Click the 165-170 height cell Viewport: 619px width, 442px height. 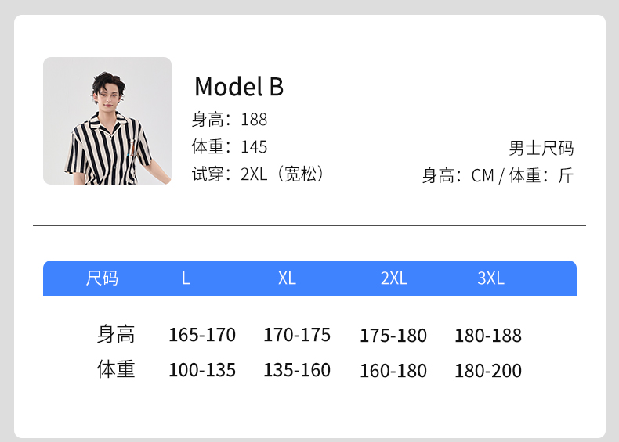pyautogui.click(x=202, y=335)
